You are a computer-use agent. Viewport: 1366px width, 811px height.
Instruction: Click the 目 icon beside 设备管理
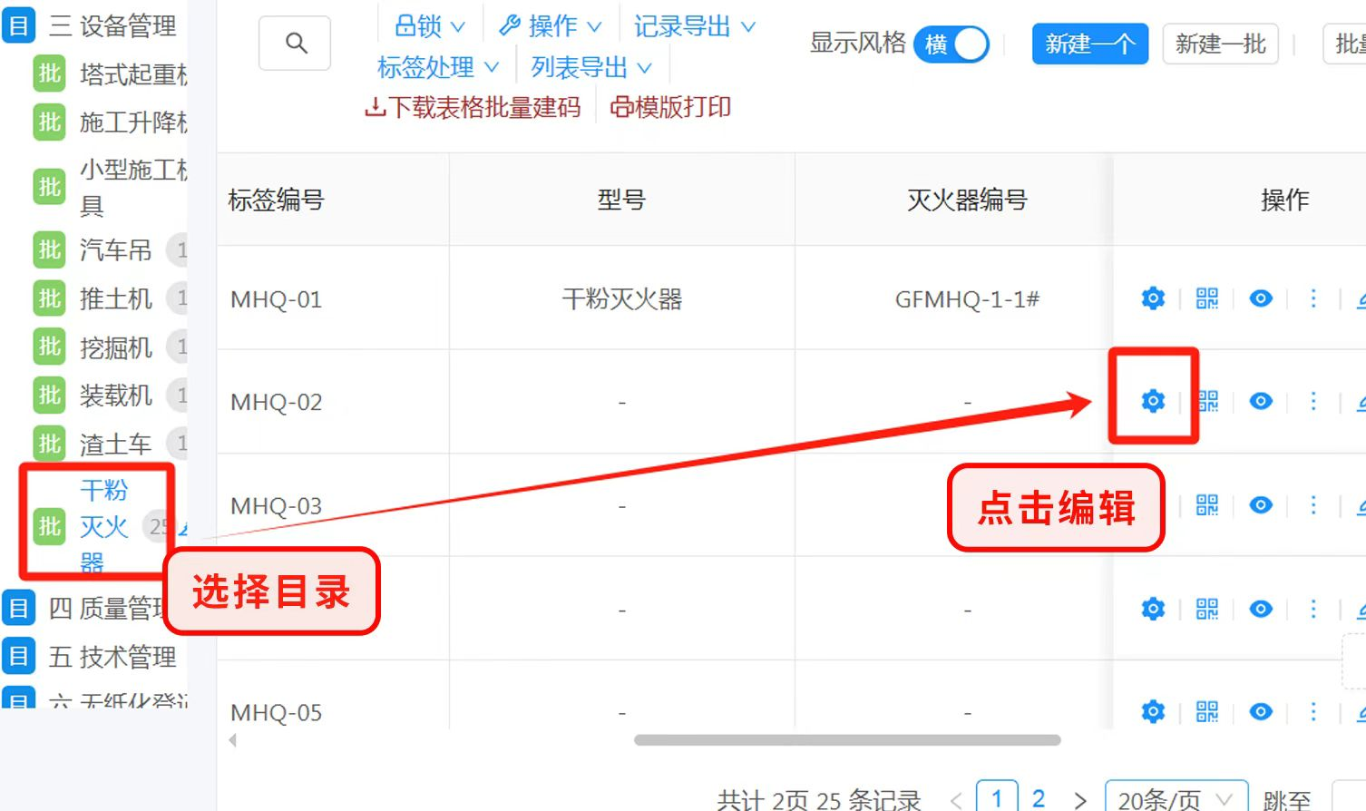[x=19, y=25]
